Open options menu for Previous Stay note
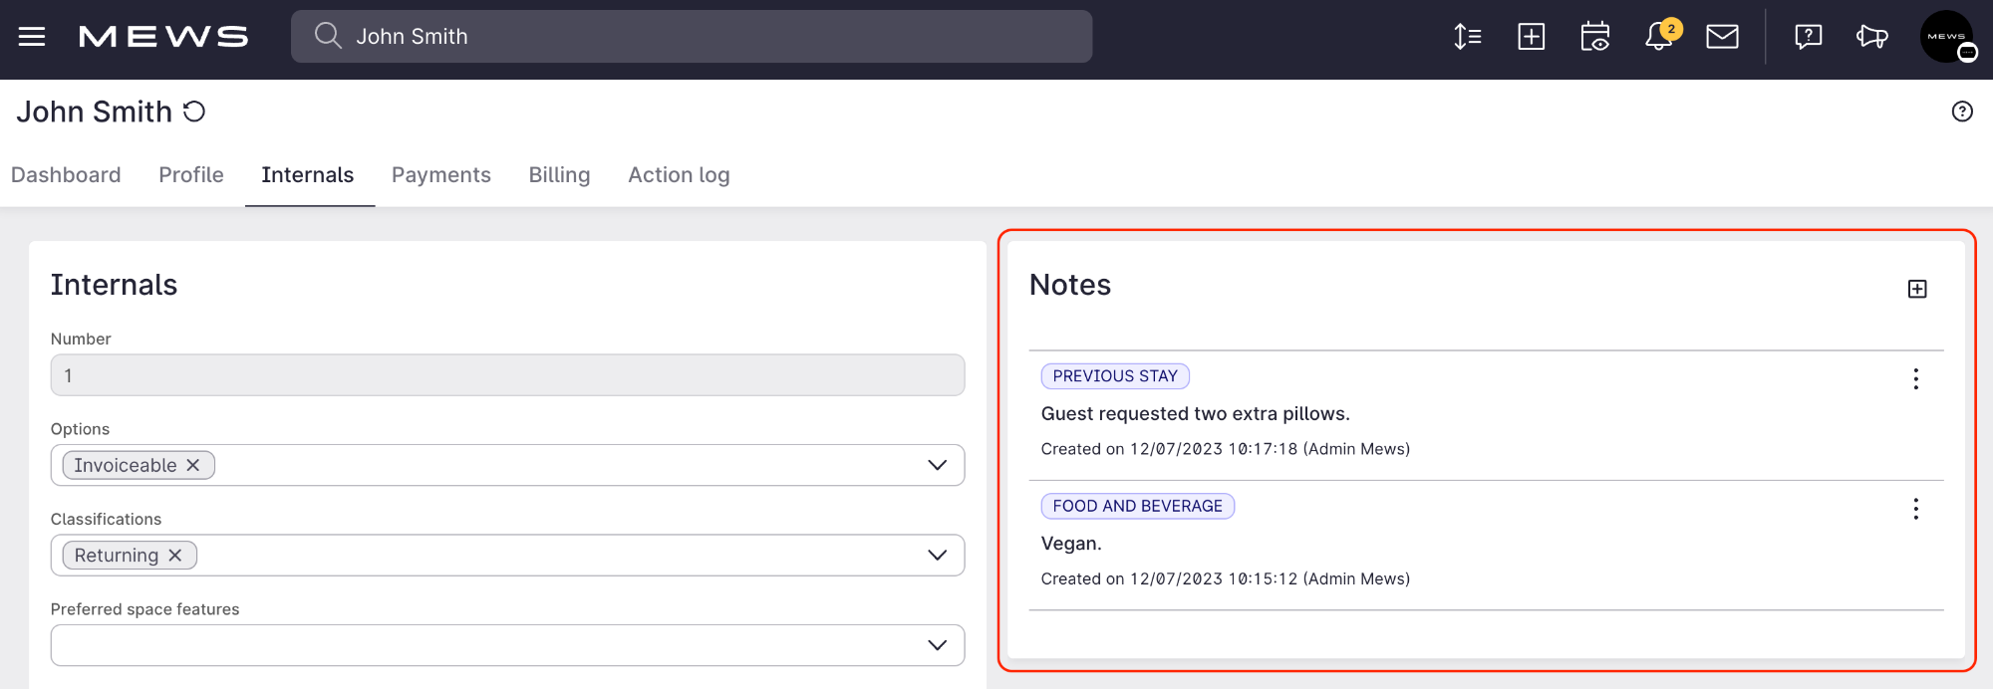 pos(1915,378)
